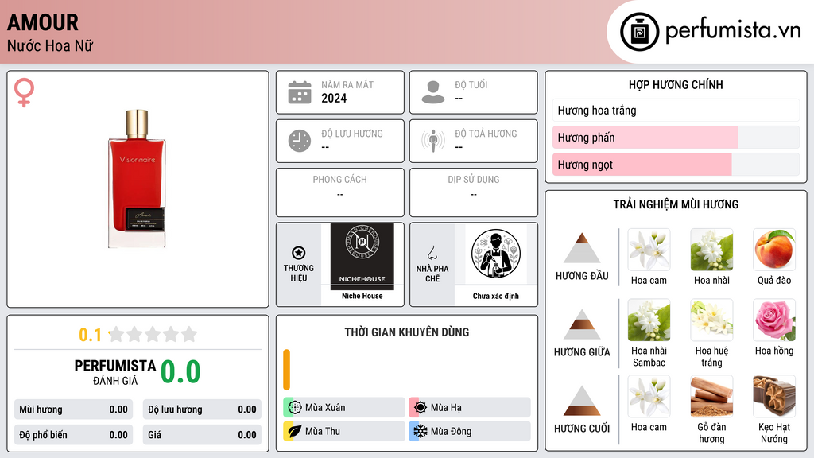The image size is (814, 458).
Task: Click the orange bar under Thời gian khuyên dùng
Action: (286, 370)
